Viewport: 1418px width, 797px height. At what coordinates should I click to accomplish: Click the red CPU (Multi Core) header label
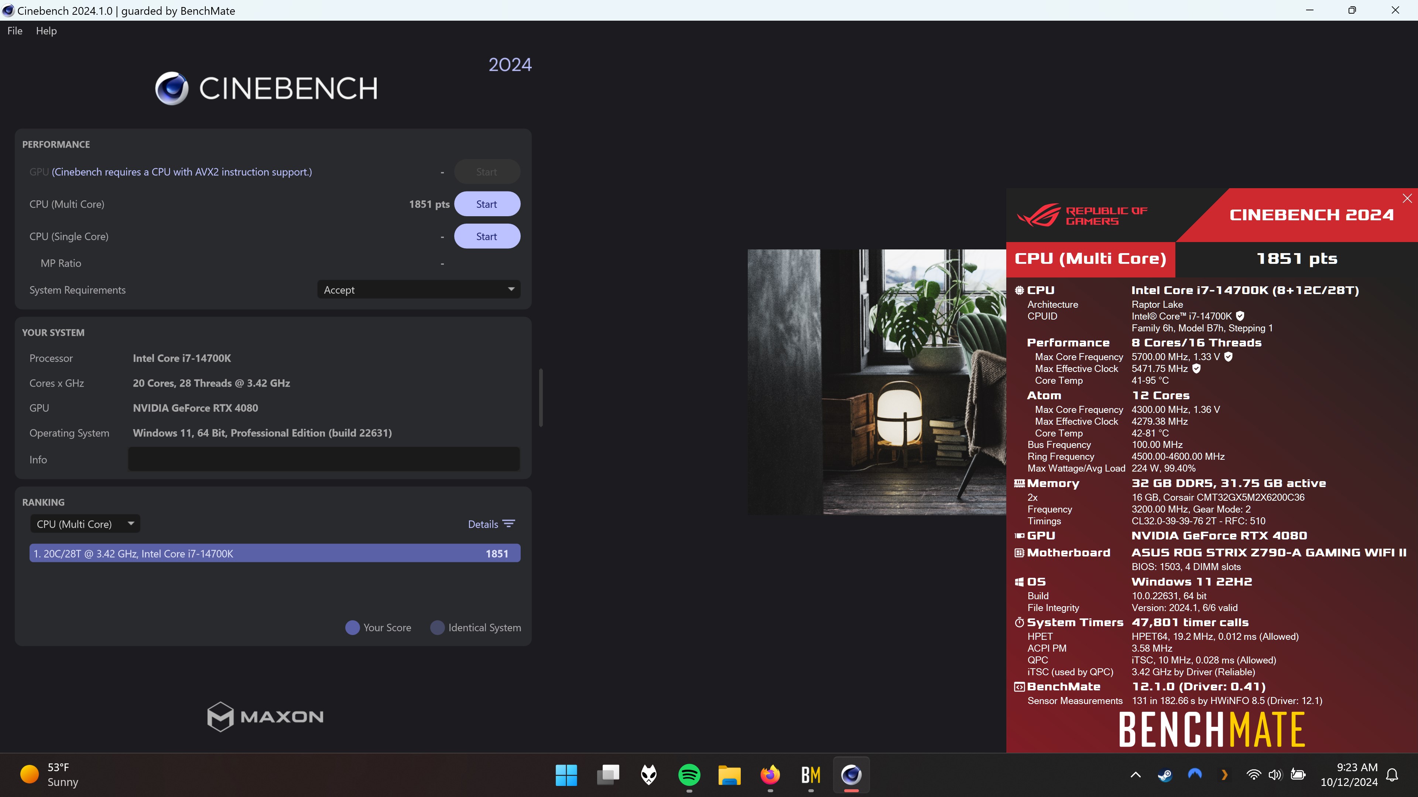click(1090, 259)
